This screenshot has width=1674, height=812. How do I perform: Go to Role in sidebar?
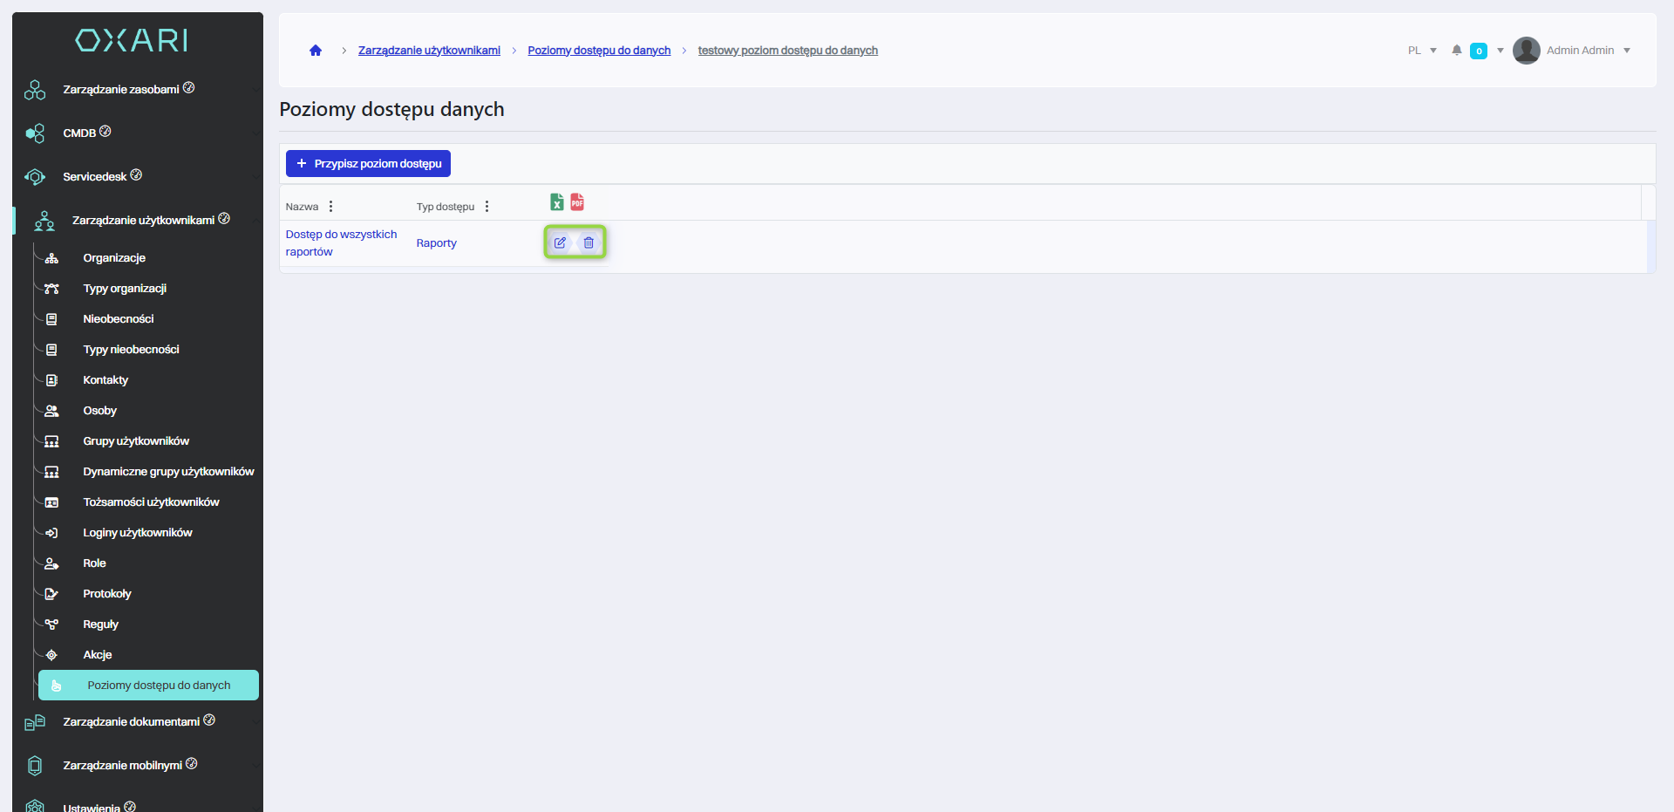tap(94, 563)
